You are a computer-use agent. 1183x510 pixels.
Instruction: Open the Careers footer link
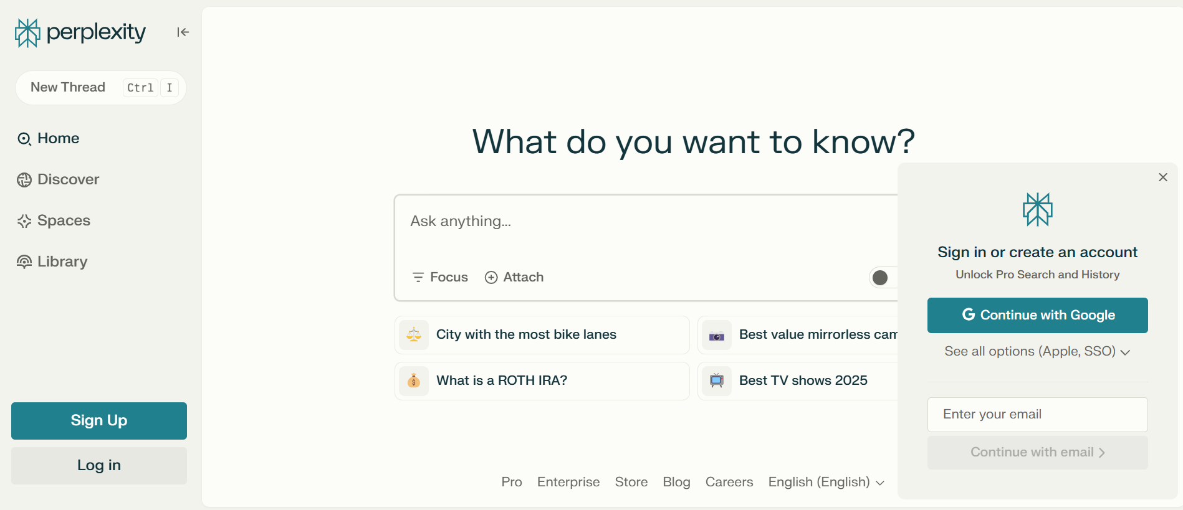coord(729,482)
